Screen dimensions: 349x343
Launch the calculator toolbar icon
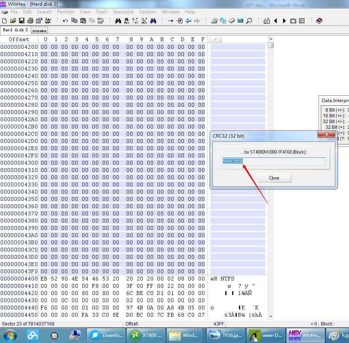click(241, 21)
